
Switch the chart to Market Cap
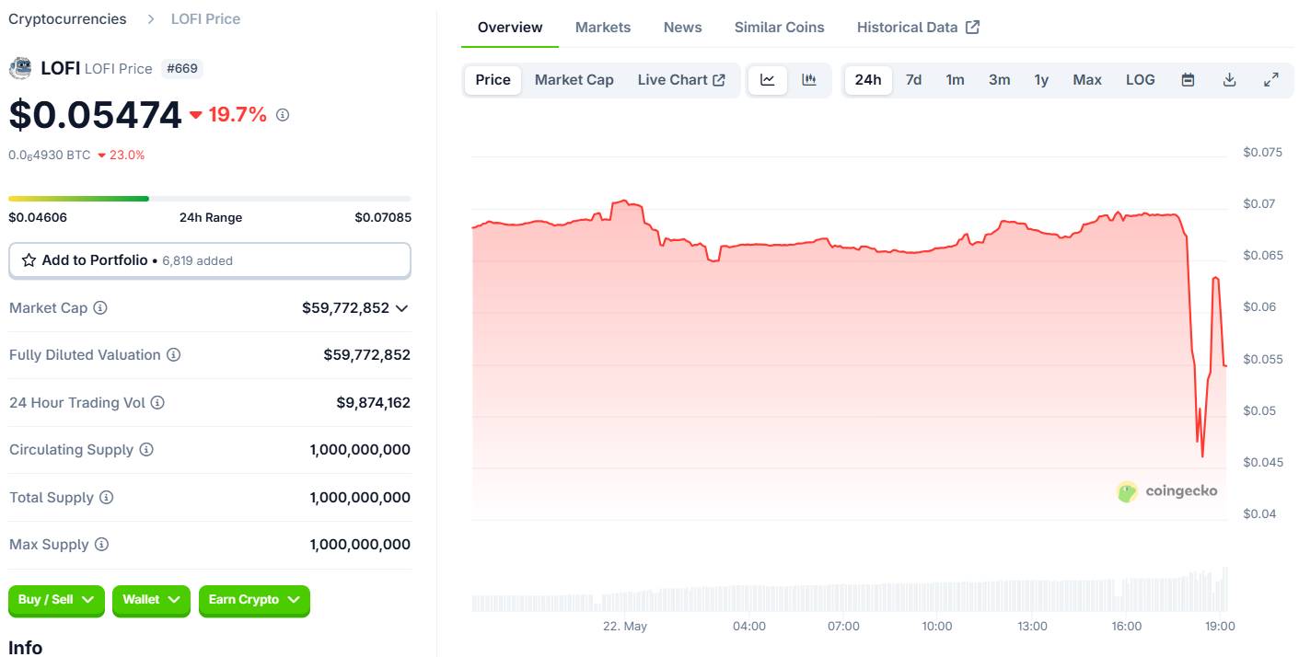coord(574,80)
